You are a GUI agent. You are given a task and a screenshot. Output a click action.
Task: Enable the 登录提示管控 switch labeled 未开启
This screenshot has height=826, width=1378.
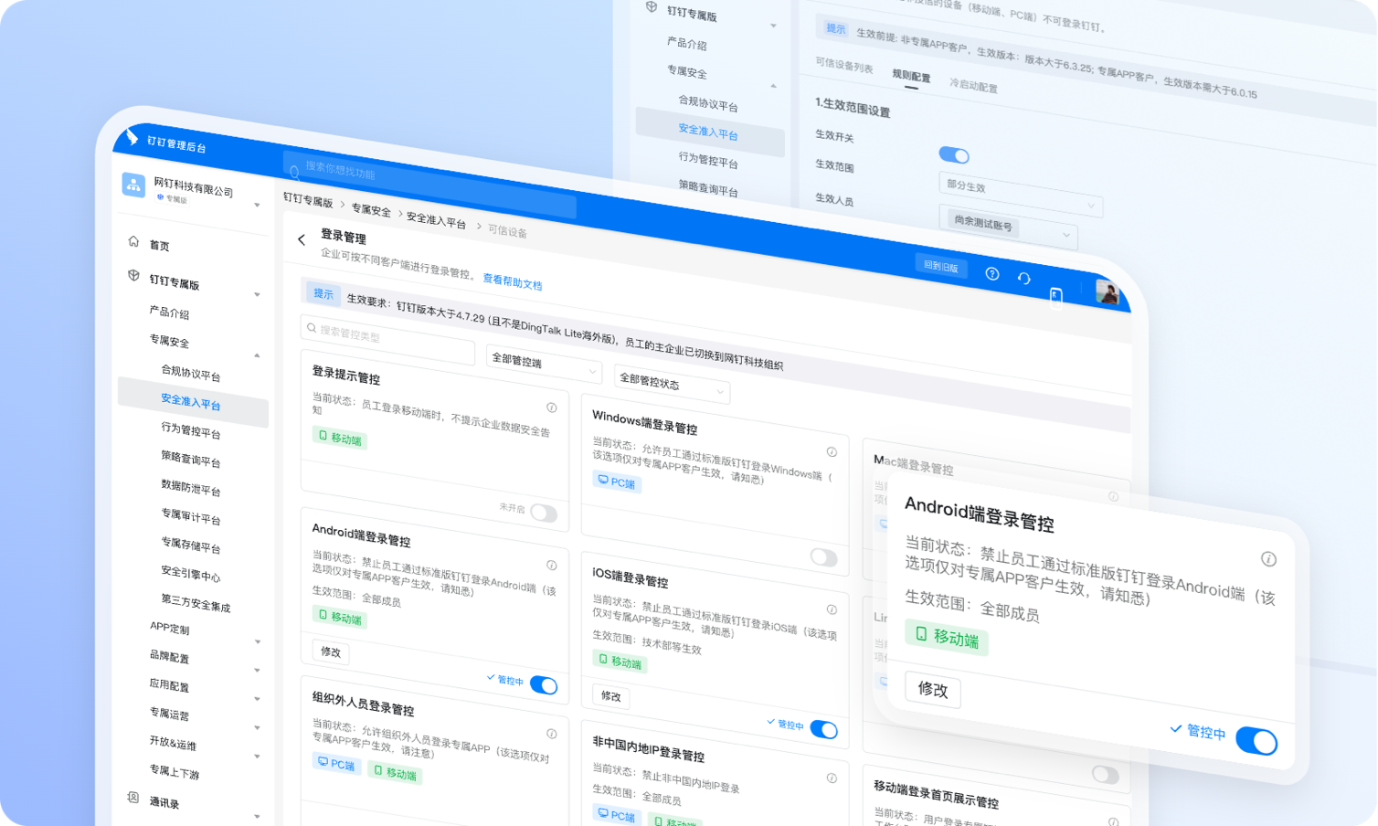point(544,513)
